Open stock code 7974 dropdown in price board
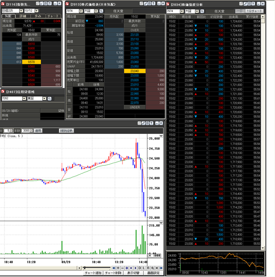Image resolution: width=275 pixels, height=277 pixels. pos(81,11)
